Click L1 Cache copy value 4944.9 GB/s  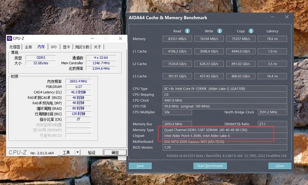[x=241, y=52]
